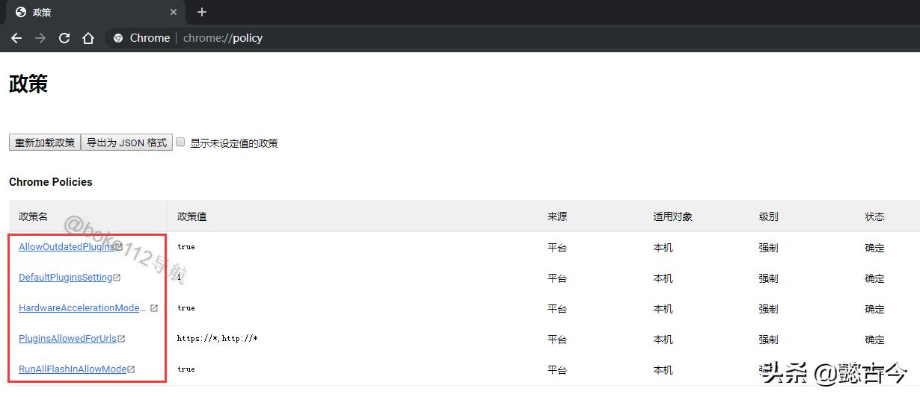
Task: Click 本机 in the PluginsAllowedForUrls row
Action: (x=663, y=340)
